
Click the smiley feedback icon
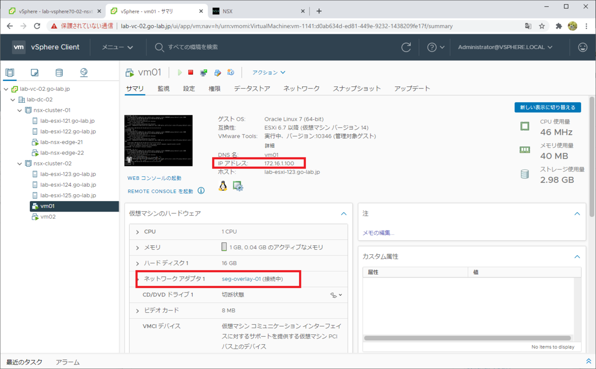click(x=583, y=47)
